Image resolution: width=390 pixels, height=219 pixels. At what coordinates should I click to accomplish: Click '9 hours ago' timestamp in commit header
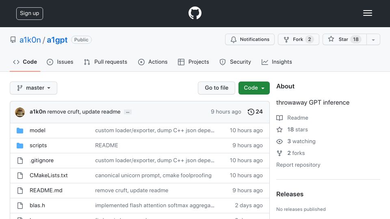coord(226,112)
